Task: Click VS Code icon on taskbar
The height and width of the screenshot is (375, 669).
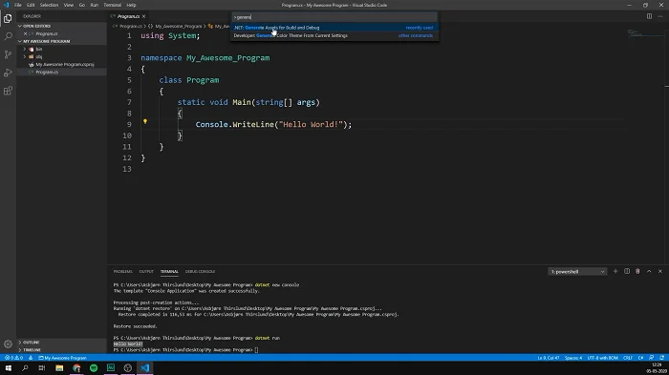Action: [144, 367]
